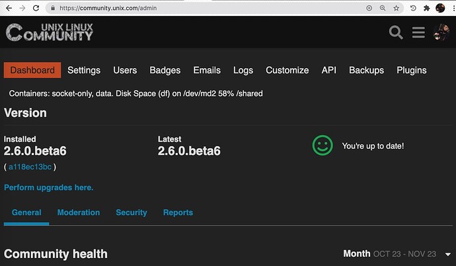Open the user avatar menu in the site header
456x266 pixels.
(441, 32)
